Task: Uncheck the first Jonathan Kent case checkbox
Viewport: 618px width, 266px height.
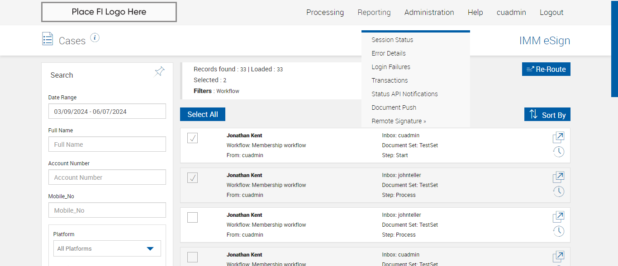Action: (193, 138)
